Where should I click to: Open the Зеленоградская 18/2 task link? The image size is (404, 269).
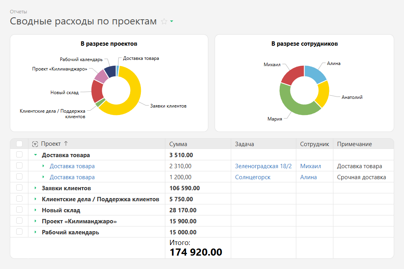(x=263, y=166)
